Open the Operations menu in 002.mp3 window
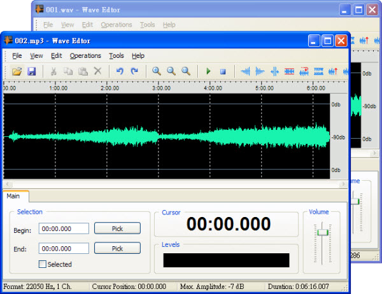The height and width of the screenshot is (294, 382). (x=85, y=56)
